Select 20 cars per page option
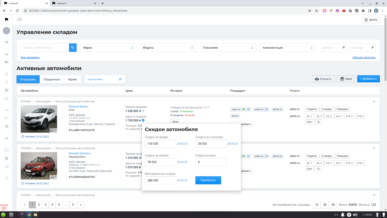Image resolution: width=387 pixels, height=218 pixels. pos(325,205)
